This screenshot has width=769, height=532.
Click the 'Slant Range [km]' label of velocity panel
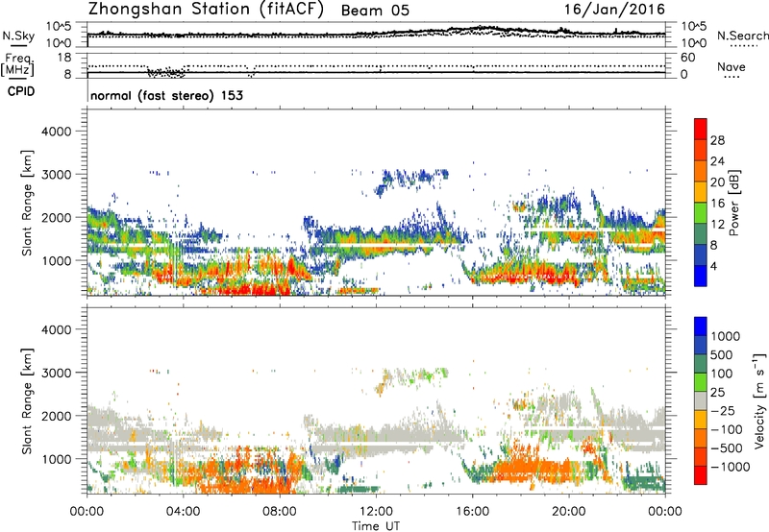click(x=27, y=400)
